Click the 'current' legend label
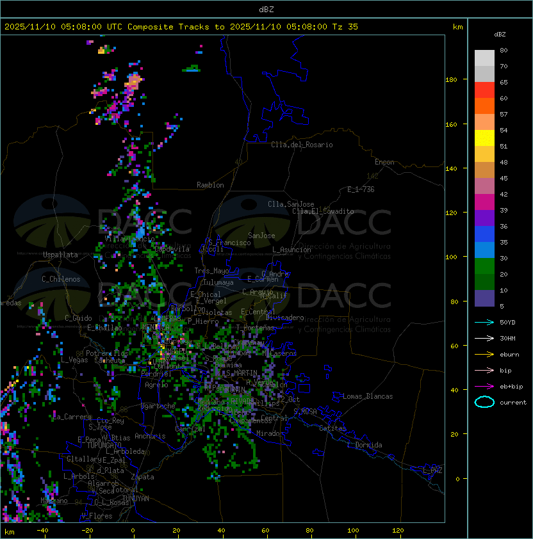Image resolution: width=533 pixels, height=539 pixels. [x=513, y=403]
